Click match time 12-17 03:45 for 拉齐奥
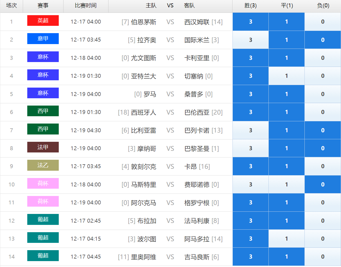 click(86, 40)
